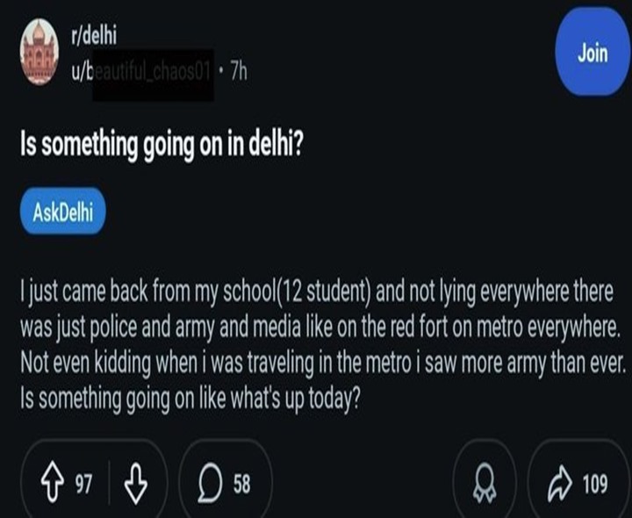Open the poster's username profile link
Image resolution: width=632 pixels, height=518 pixels.
point(141,70)
